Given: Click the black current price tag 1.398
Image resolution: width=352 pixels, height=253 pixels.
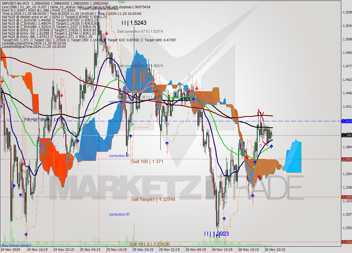Looking at the screenshot, I should (346, 135).
